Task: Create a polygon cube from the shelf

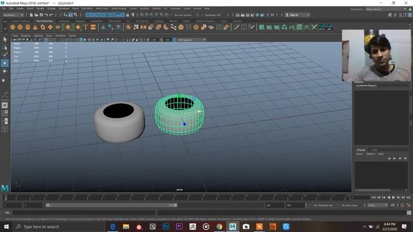Action: [x=20, y=27]
